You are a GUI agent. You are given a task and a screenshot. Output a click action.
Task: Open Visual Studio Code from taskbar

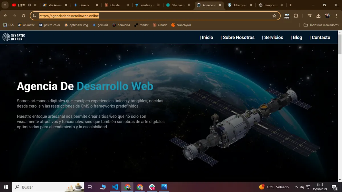(115, 187)
